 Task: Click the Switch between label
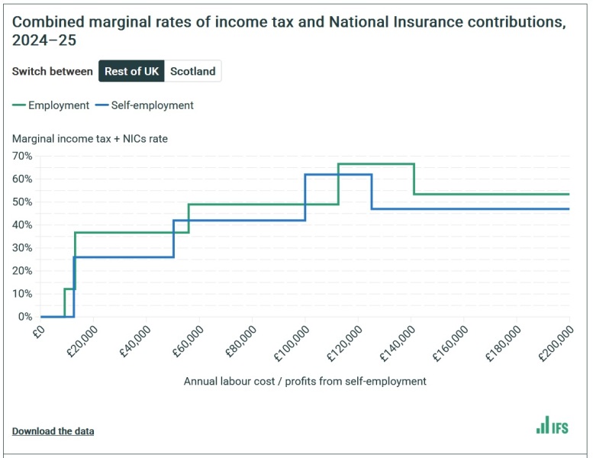point(52,72)
